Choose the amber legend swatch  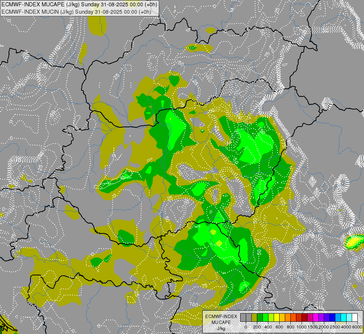tap(282, 317)
